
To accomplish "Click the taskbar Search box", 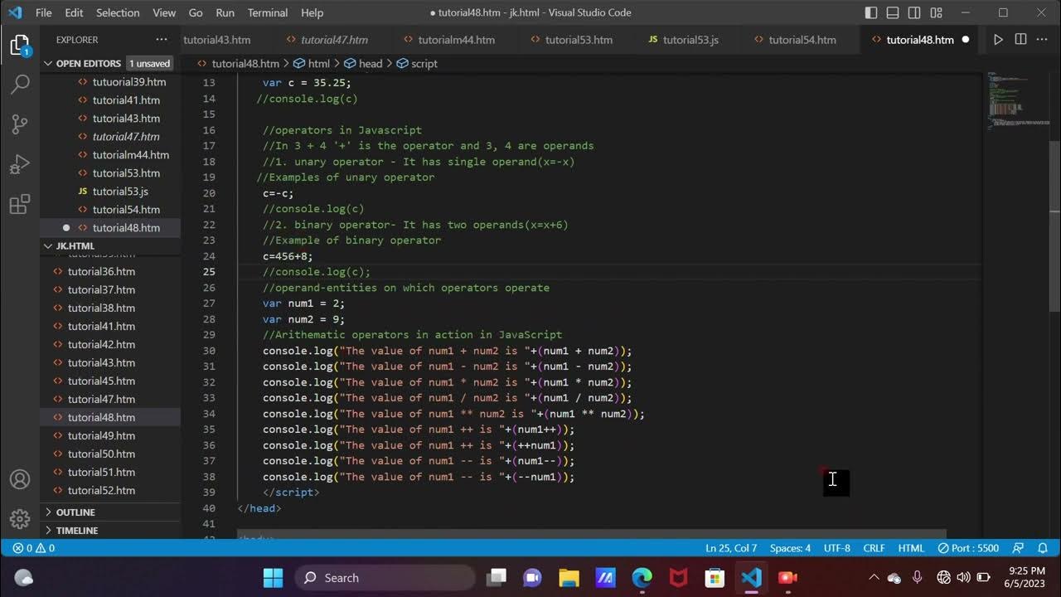I will [x=385, y=578].
